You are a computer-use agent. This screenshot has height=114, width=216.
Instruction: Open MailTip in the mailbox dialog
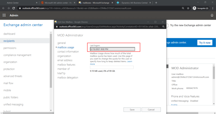tap(61, 73)
